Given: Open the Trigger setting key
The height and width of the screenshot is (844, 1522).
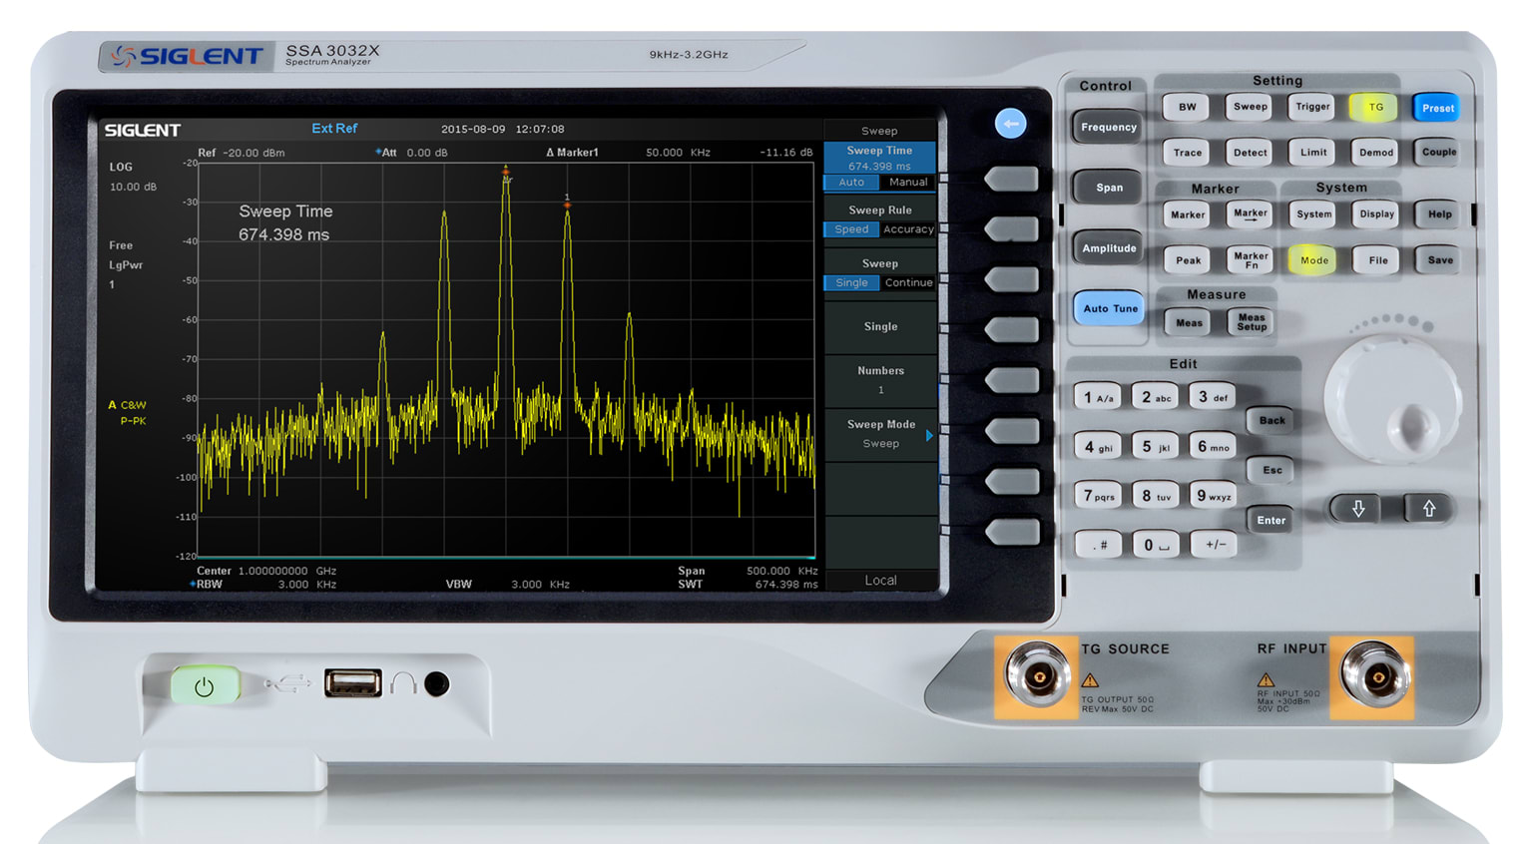Looking at the screenshot, I should click(x=1312, y=107).
